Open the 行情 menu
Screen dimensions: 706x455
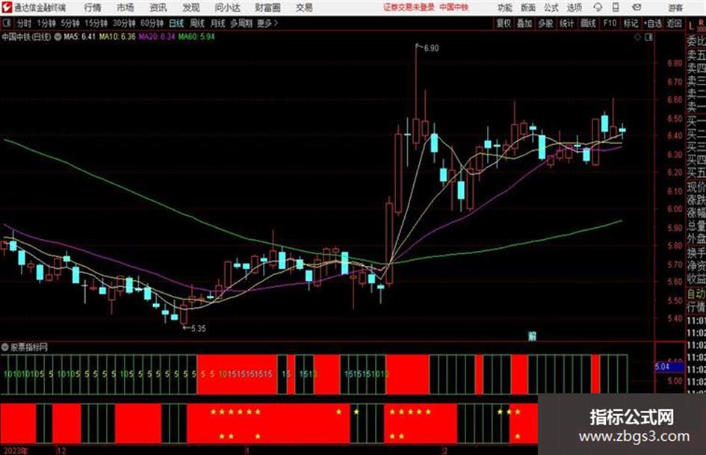(x=93, y=7)
